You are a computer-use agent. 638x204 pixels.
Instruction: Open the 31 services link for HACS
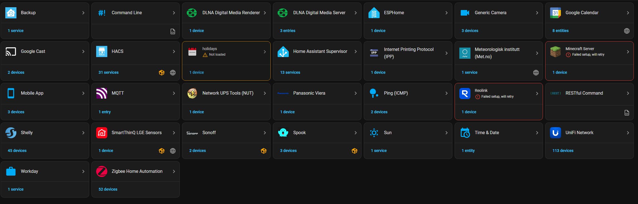coord(108,72)
